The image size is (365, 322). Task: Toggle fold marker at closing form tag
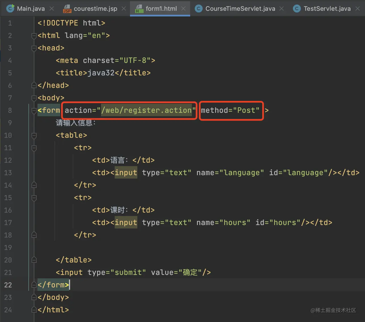pyautogui.click(x=34, y=285)
